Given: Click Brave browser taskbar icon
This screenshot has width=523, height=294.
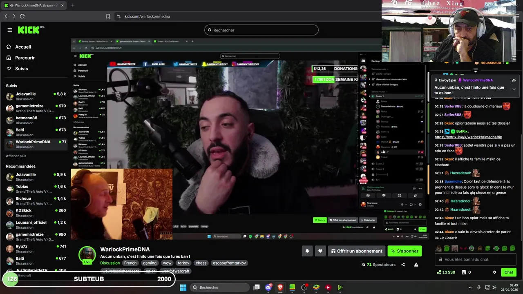Looking at the screenshot, I should (x=280, y=287).
